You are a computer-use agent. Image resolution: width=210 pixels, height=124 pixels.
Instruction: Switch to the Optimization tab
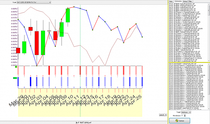click(x=178, y=1)
